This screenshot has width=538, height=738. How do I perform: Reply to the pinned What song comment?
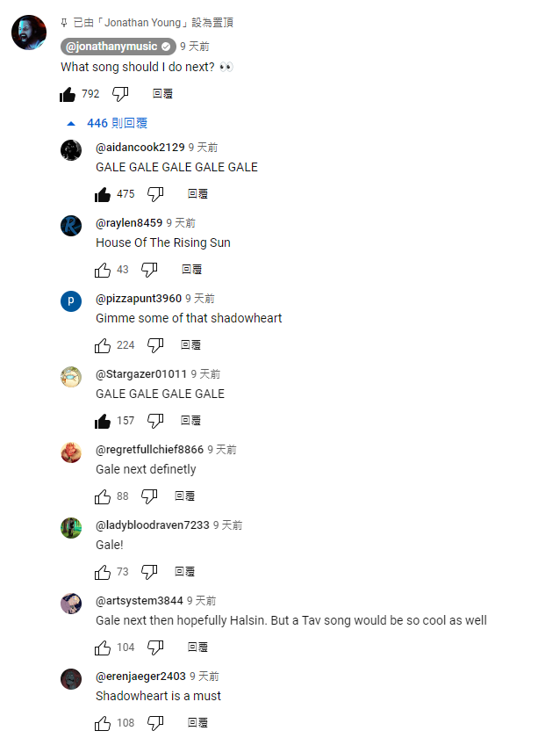tap(162, 94)
